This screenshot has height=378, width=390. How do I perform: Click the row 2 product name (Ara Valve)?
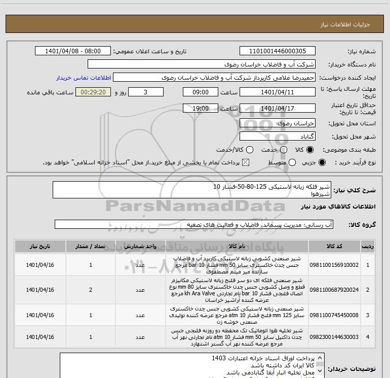click(237, 290)
